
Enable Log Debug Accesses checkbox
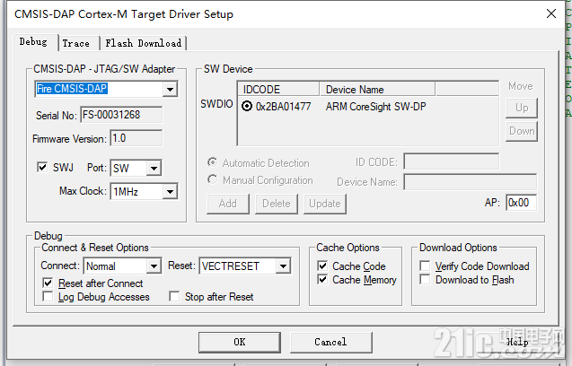coord(48,296)
